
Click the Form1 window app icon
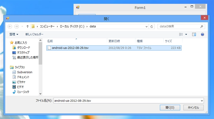click(78, 7)
